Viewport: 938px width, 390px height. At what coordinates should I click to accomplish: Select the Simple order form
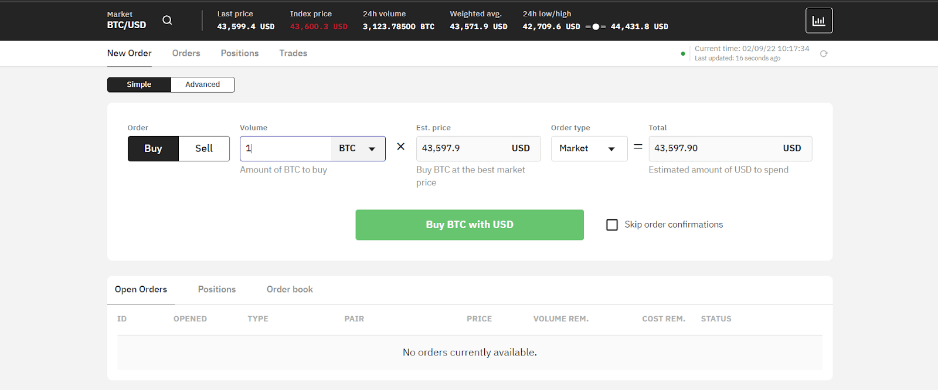(139, 84)
